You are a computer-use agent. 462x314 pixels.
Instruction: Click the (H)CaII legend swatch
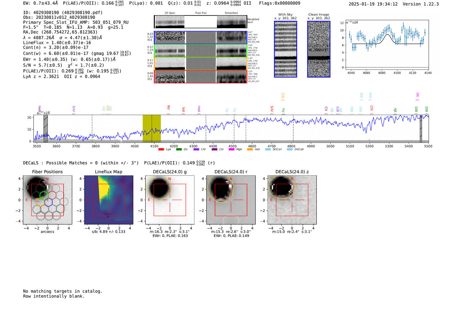pos(290,149)
